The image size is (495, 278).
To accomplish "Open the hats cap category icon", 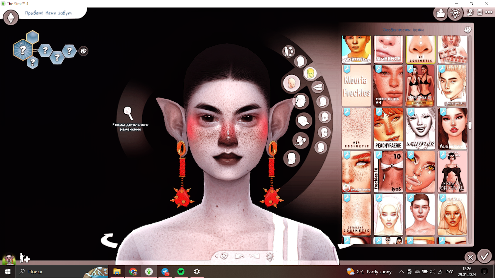I will (x=303, y=121).
